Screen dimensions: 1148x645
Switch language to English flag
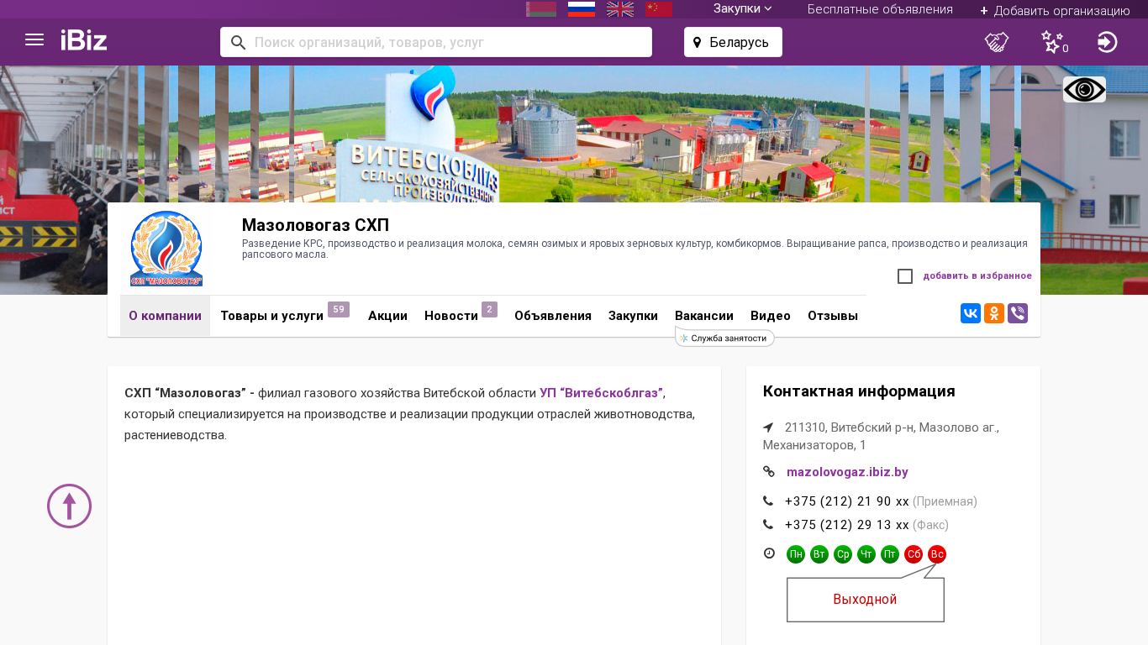click(620, 9)
